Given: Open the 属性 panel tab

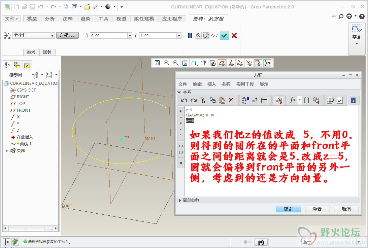Looking at the screenshot, I should 47,52.
